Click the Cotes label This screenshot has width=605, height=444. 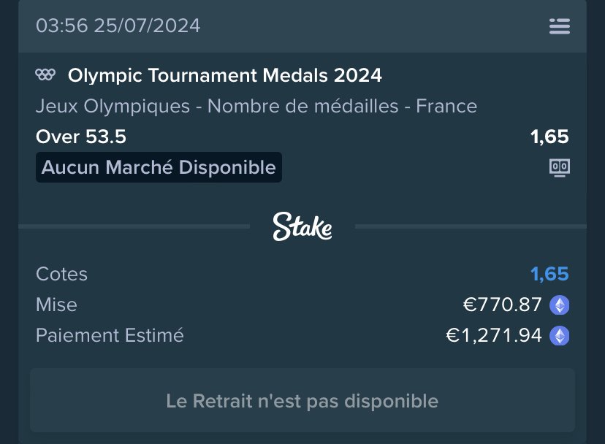61,275
